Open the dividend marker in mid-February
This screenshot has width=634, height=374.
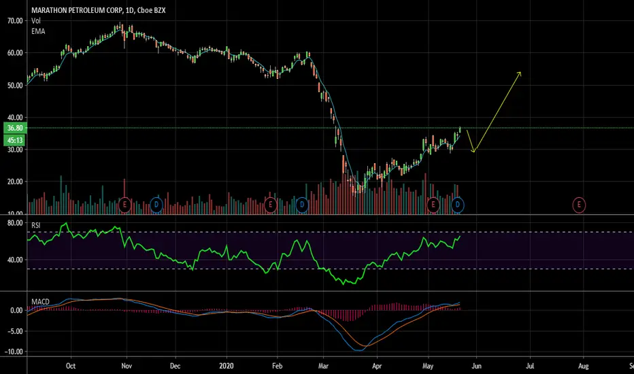tap(301, 205)
